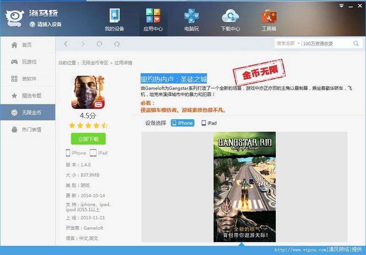Click 无限金币专区 breadcrumb link
Viewport: 366px width, 255px height.
click(95, 63)
